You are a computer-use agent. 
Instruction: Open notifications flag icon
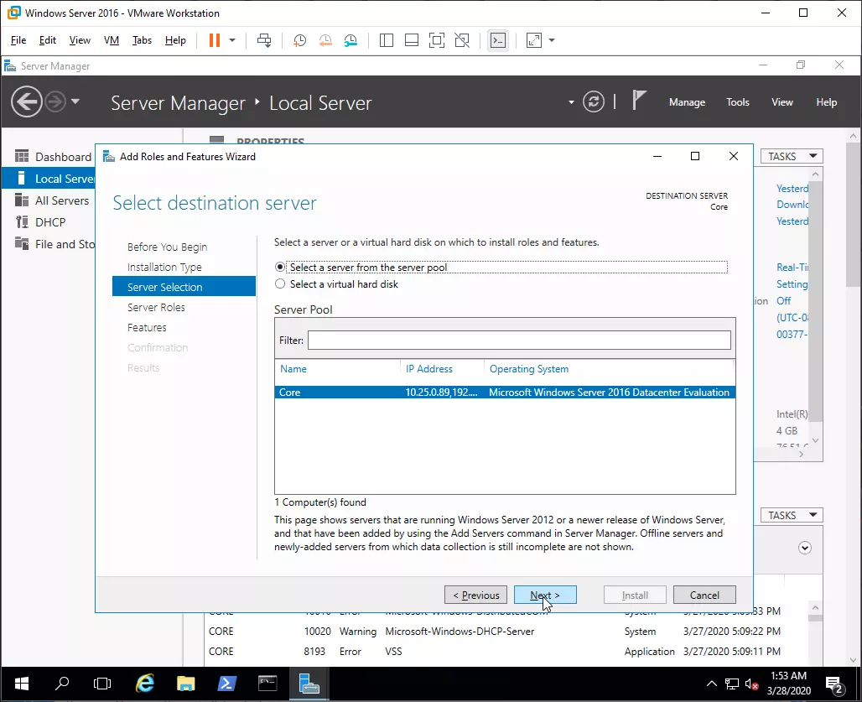pos(638,101)
